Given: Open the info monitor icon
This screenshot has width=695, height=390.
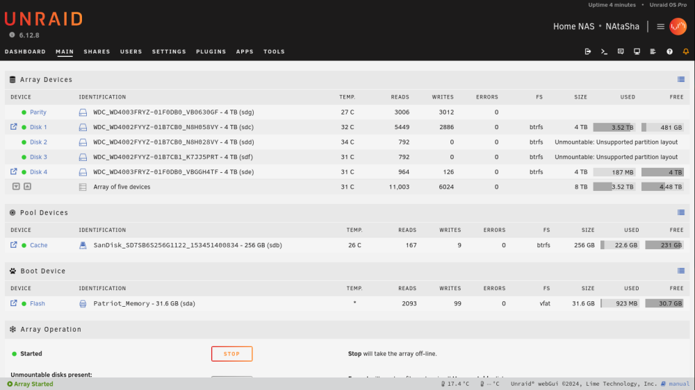Looking at the screenshot, I should click(x=637, y=51).
